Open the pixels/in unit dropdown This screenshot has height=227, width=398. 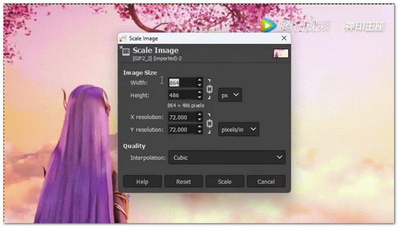[239, 129]
